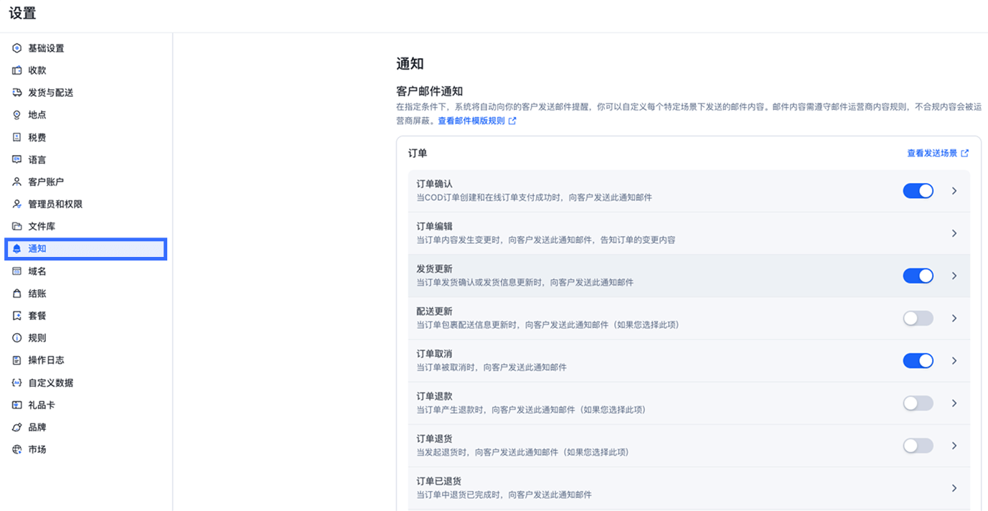Disable the 订单确认 notification toggle
The width and height of the screenshot is (988, 511).
click(x=918, y=190)
